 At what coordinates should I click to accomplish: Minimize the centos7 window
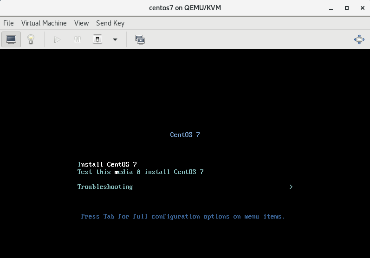pos(331,8)
